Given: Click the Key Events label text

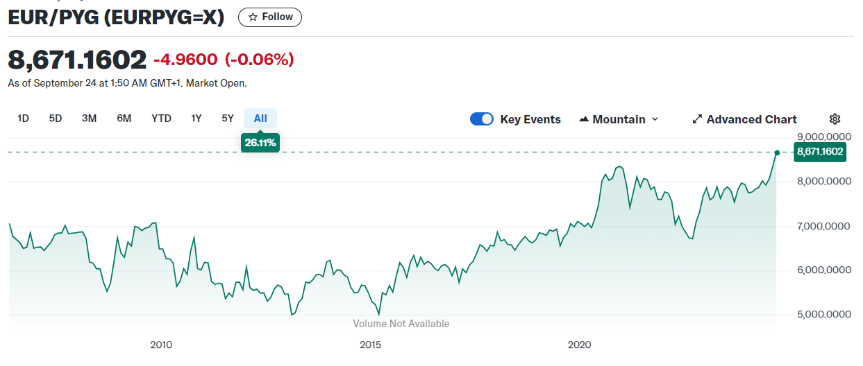Looking at the screenshot, I should tap(530, 119).
